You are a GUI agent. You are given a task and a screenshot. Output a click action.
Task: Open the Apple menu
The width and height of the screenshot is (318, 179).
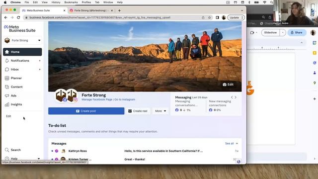coord(5,2)
